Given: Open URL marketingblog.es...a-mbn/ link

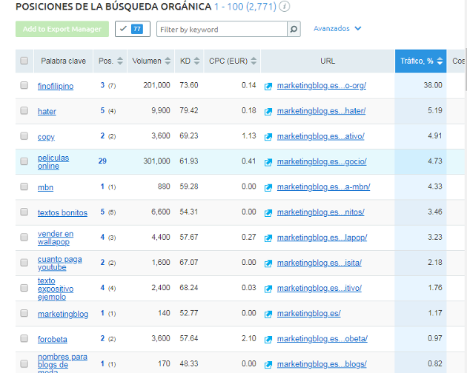Looking at the screenshot, I should click(x=323, y=186).
